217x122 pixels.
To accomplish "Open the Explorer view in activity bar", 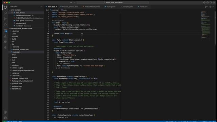I will coord(5,7).
